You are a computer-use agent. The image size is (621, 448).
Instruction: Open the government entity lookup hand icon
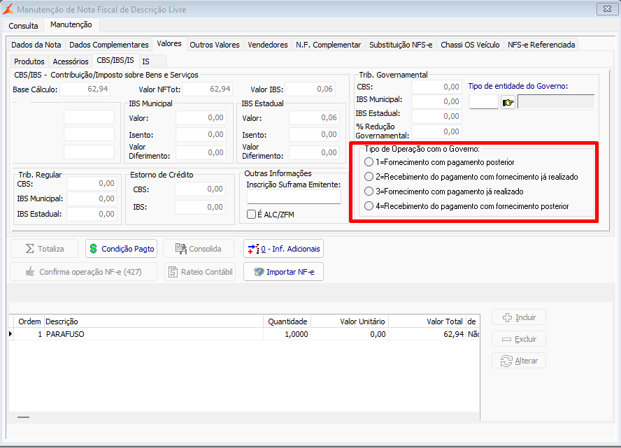508,103
